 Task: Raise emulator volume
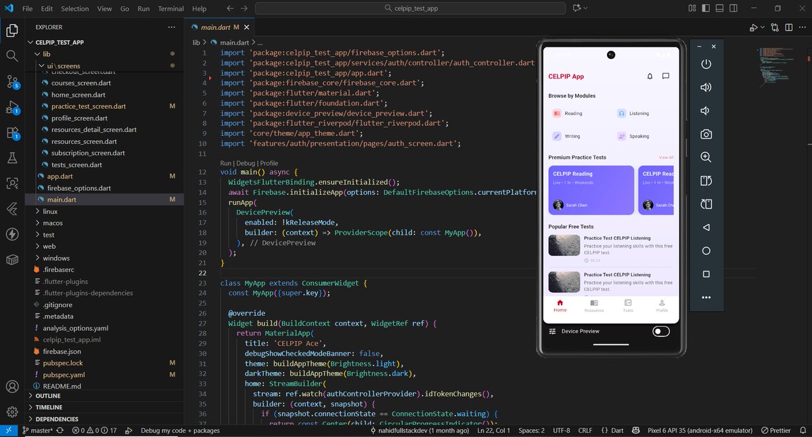(x=706, y=87)
